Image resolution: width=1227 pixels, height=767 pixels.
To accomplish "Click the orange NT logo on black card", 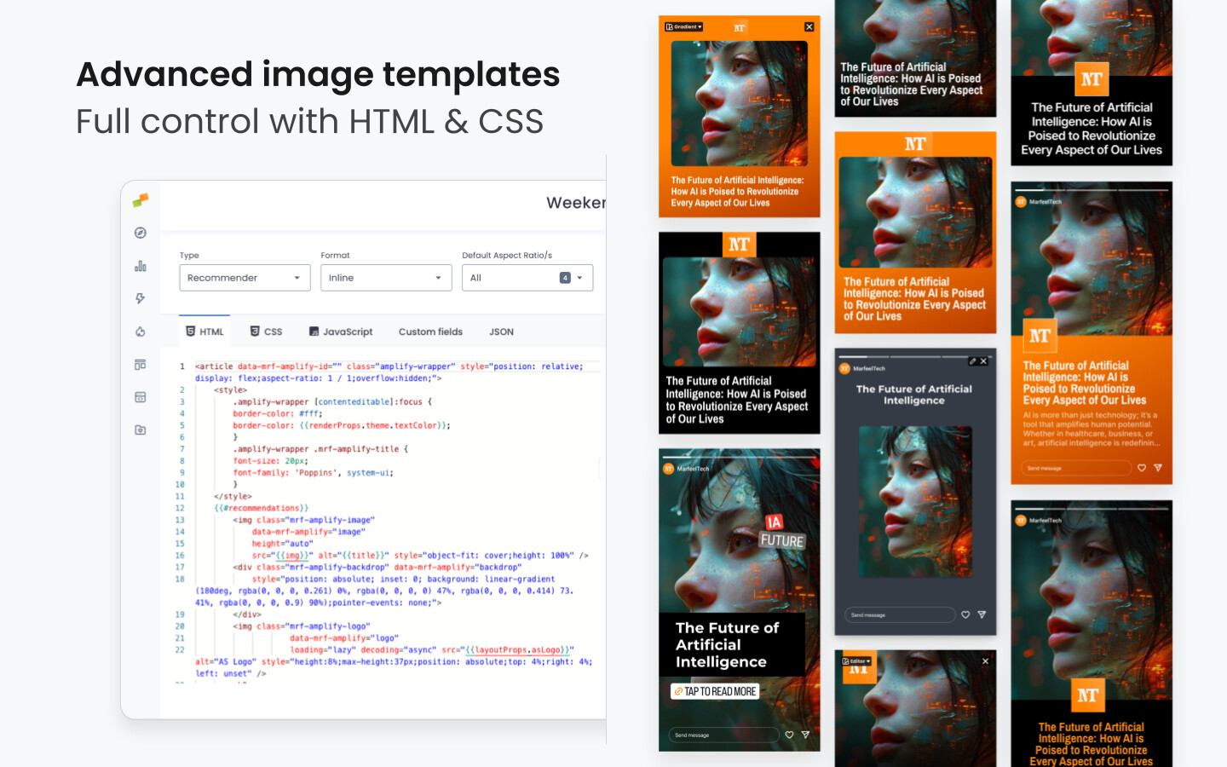I will coord(739,245).
